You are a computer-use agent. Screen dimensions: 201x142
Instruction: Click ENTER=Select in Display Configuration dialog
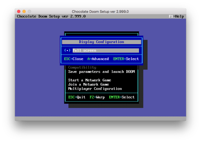pyautogui.click(x=126, y=59)
